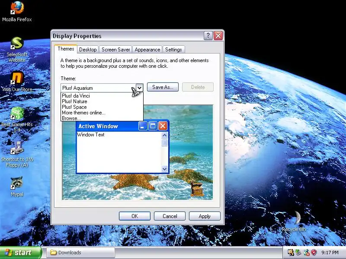Switch to the Downloads taskbar window
Image resolution: width=346 pixels, height=259 pixels.
[x=80, y=253]
